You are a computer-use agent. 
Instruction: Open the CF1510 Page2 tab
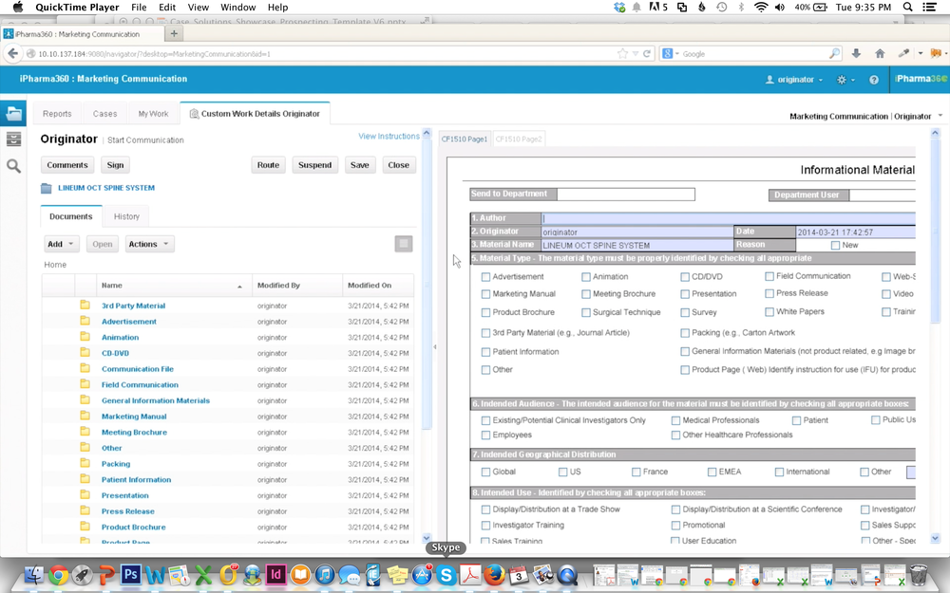click(x=519, y=139)
